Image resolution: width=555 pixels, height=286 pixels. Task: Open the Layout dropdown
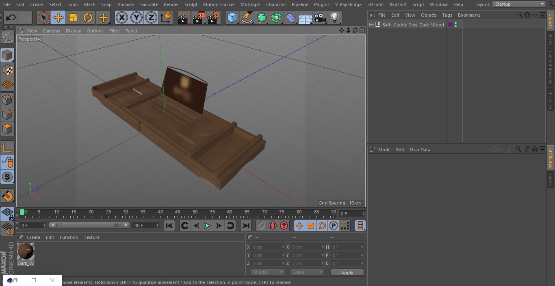[519, 4]
